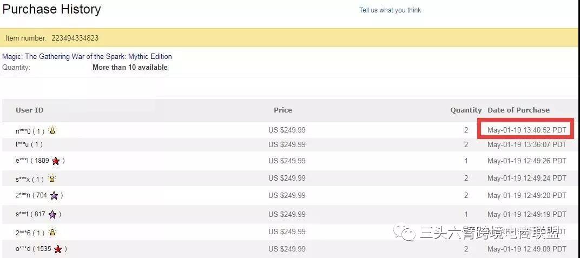Click the Quantity column header

[x=466, y=110]
